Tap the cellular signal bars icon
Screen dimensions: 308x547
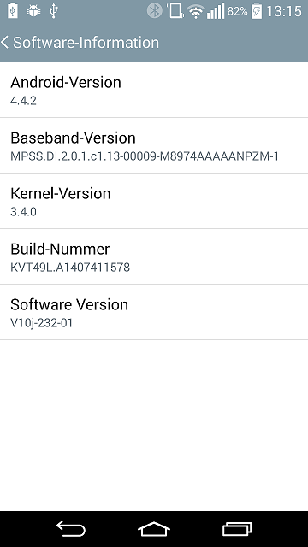coord(215,11)
